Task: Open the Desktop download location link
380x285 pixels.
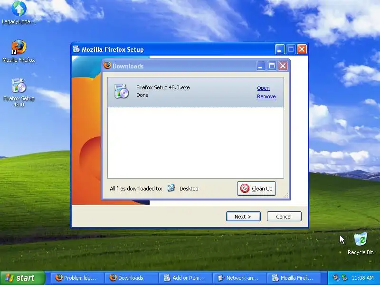Action: 189,189
